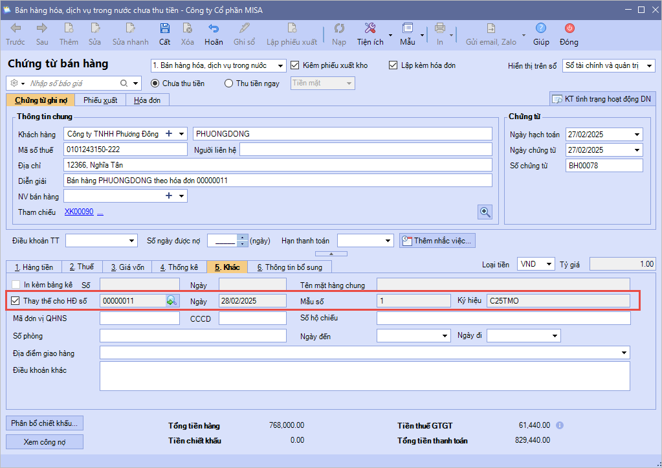Image resolution: width=662 pixels, height=468 pixels.
Task: Click the ellipsis link after XK00090
Action: click(100, 212)
